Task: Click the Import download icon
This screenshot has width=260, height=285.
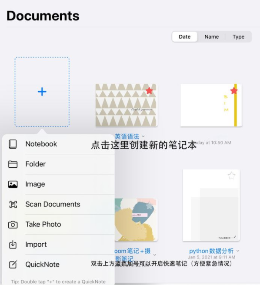Action: point(13,245)
